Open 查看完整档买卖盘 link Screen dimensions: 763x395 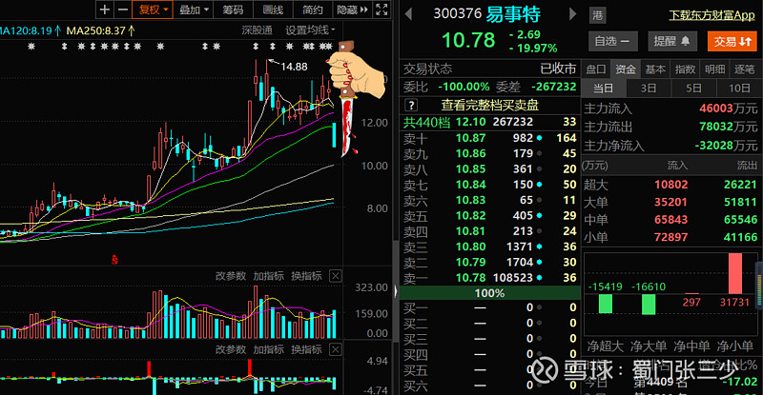point(489,105)
